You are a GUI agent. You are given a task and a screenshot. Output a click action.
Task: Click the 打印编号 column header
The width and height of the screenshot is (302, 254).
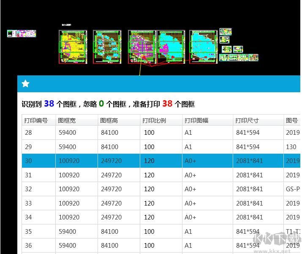[36, 120]
